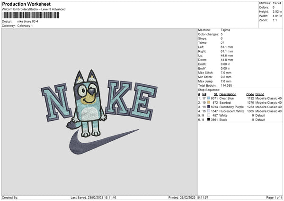Click the Color changes value 5
284x201 pixels.
(x=222, y=34)
